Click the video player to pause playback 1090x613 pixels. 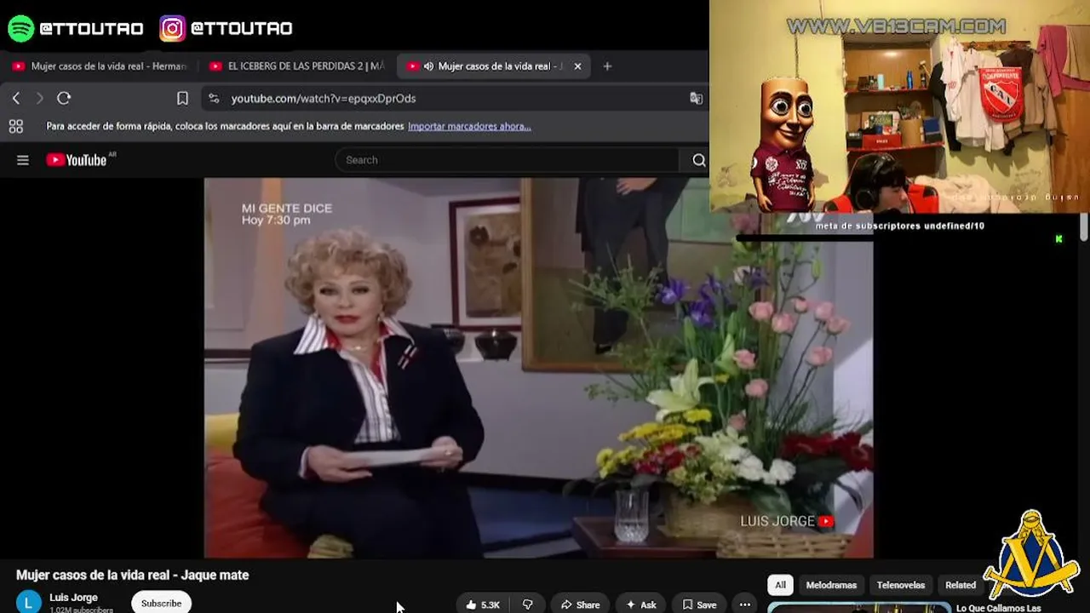click(x=538, y=368)
